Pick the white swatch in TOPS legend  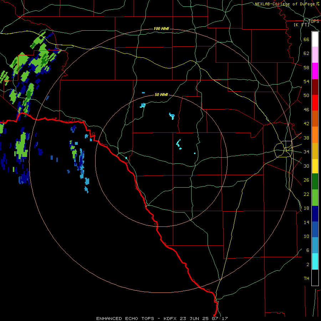[315, 39]
